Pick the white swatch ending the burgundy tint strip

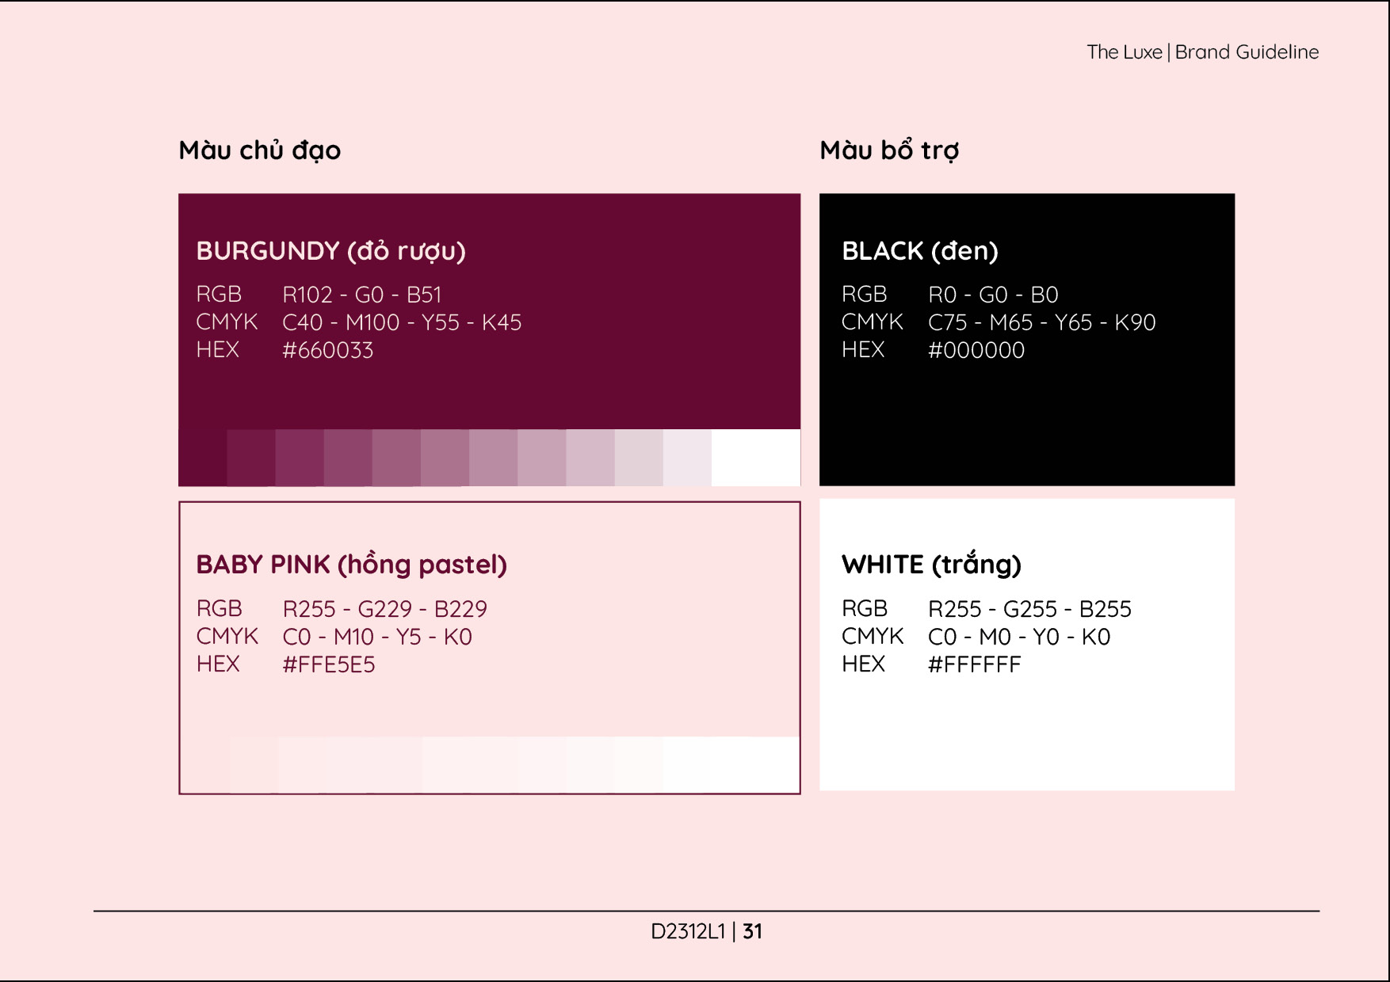pos(756,458)
